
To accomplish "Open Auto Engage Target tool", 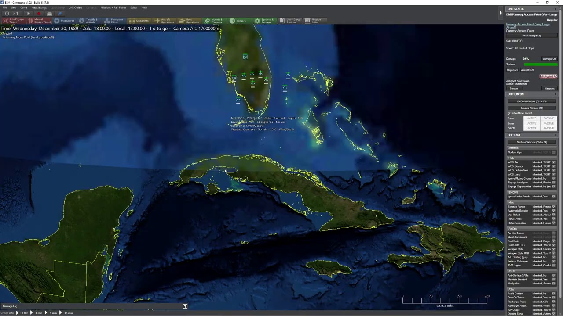I will point(13,21).
